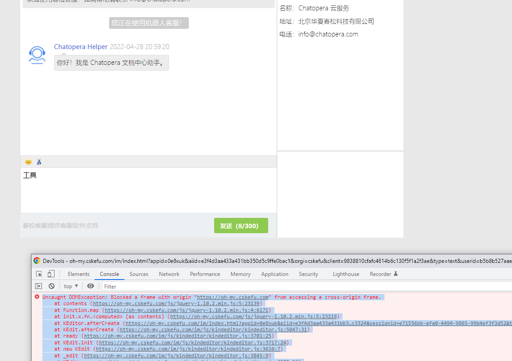This screenshot has width=512, height=361.
Task: Click the 发送 send button
Action: coord(241,225)
